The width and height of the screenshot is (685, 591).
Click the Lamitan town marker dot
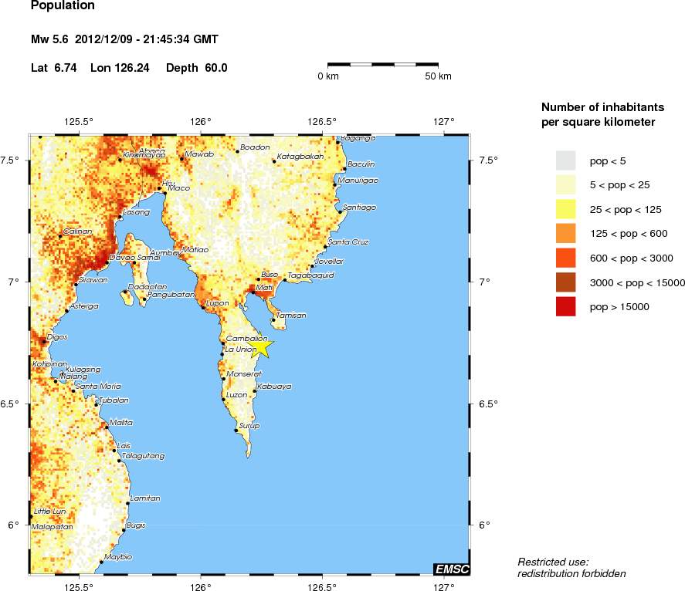pyautogui.click(x=127, y=503)
